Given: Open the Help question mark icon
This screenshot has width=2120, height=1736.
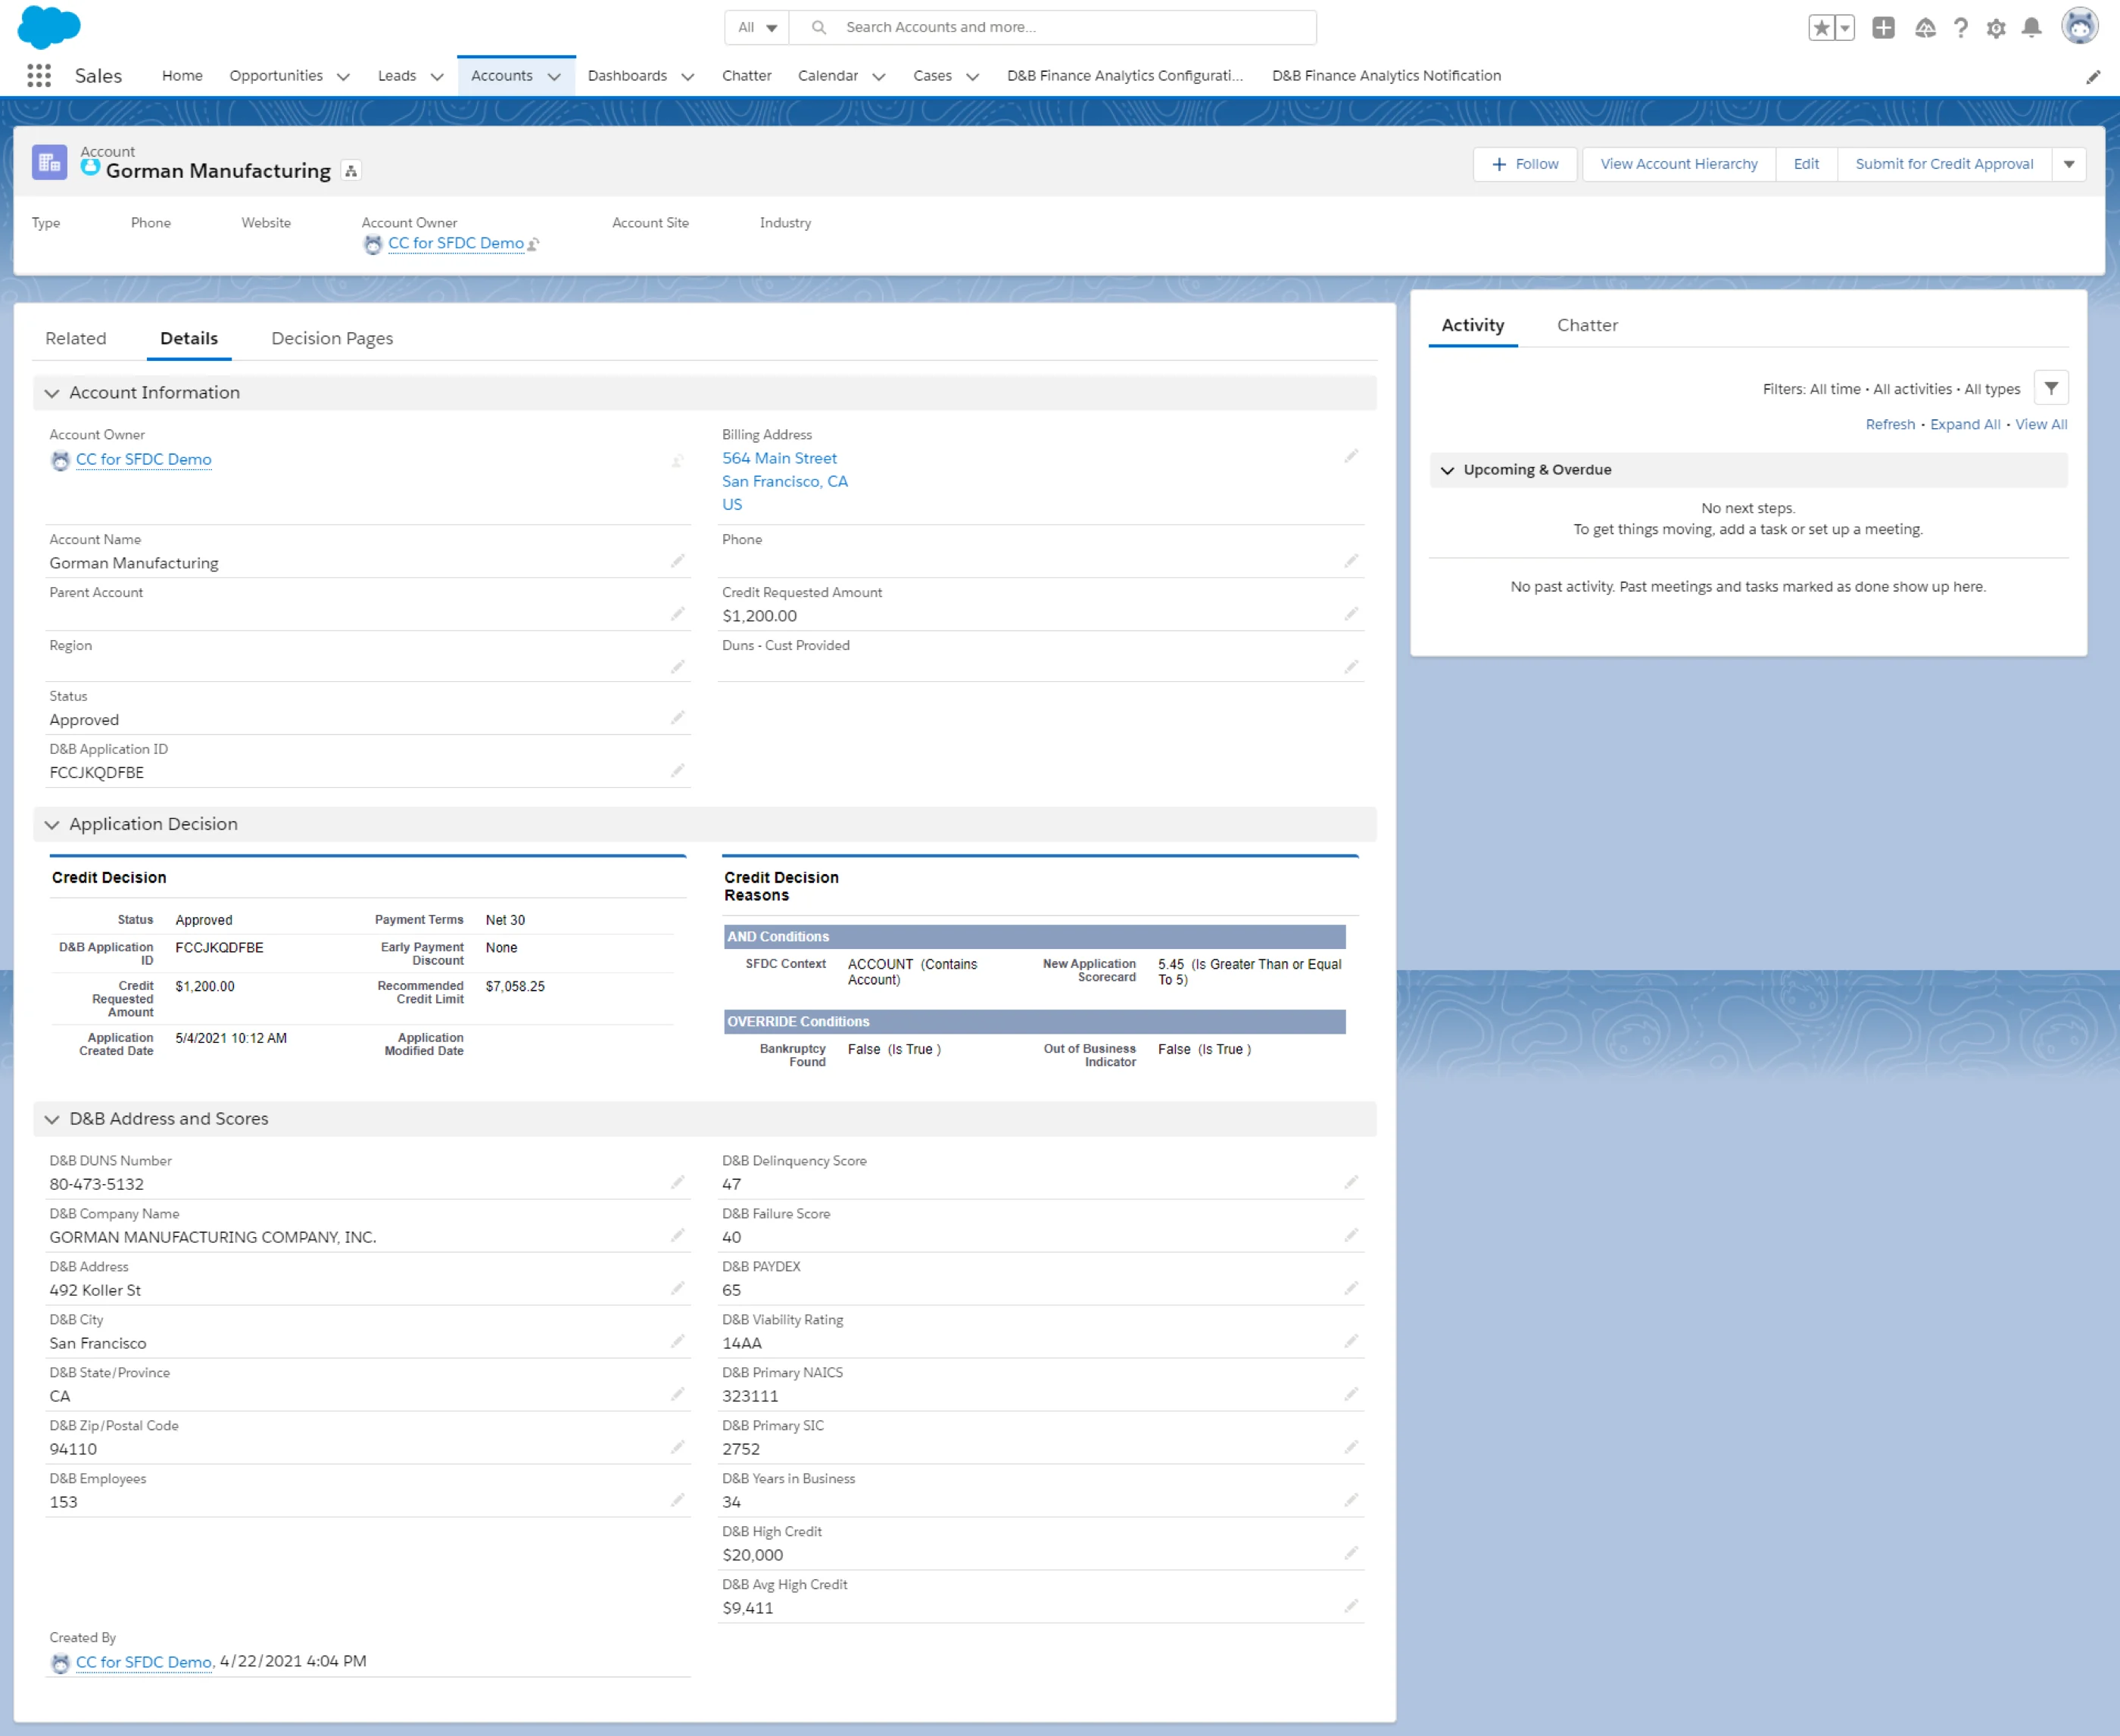Looking at the screenshot, I should coord(1961,28).
